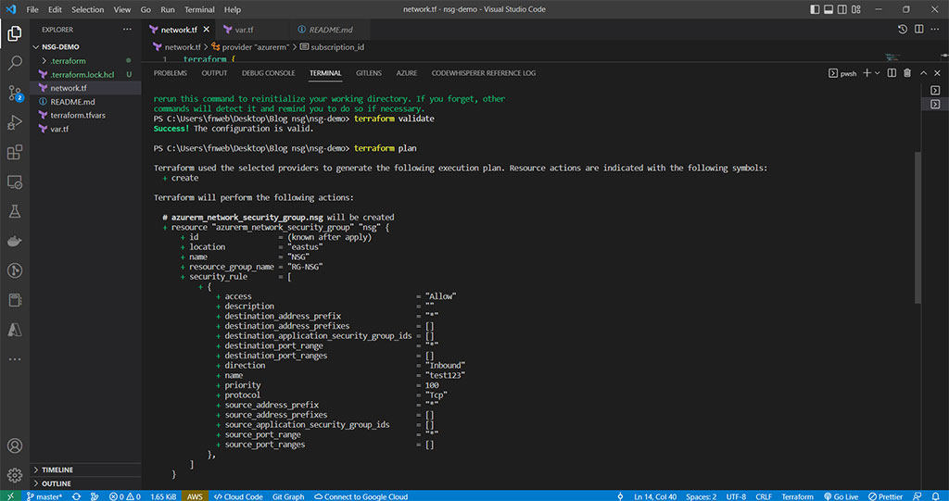Open the Selection menu
This screenshot has width=949, height=501.
(x=87, y=9)
